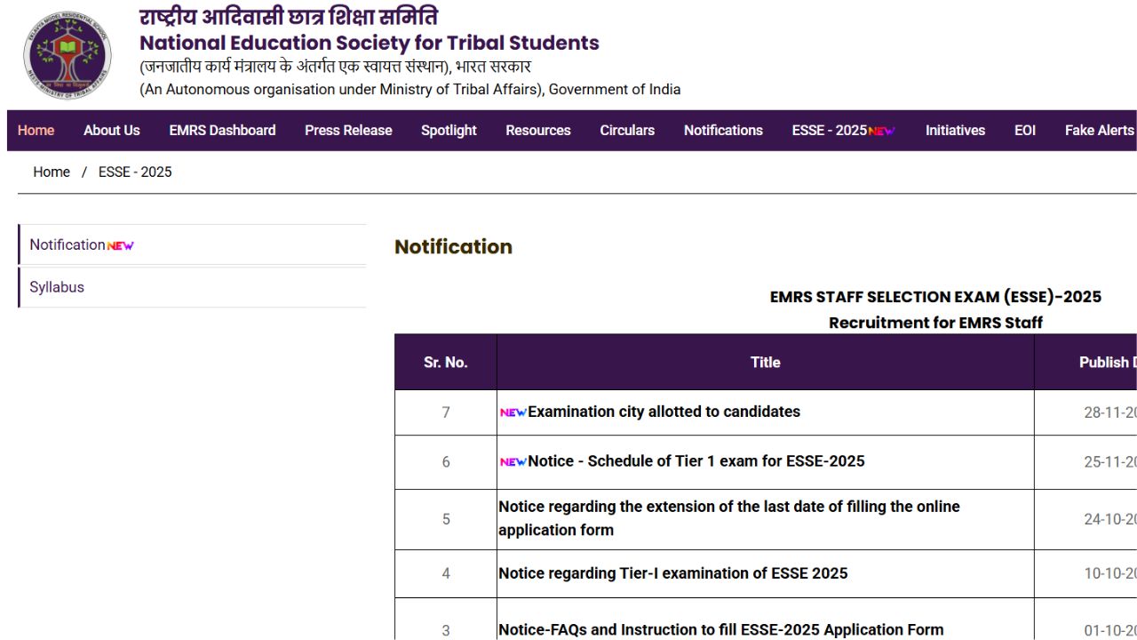This screenshot has width=1137, height=640.
Task: Open the Circulars menu item
Action: click(626, 130)
